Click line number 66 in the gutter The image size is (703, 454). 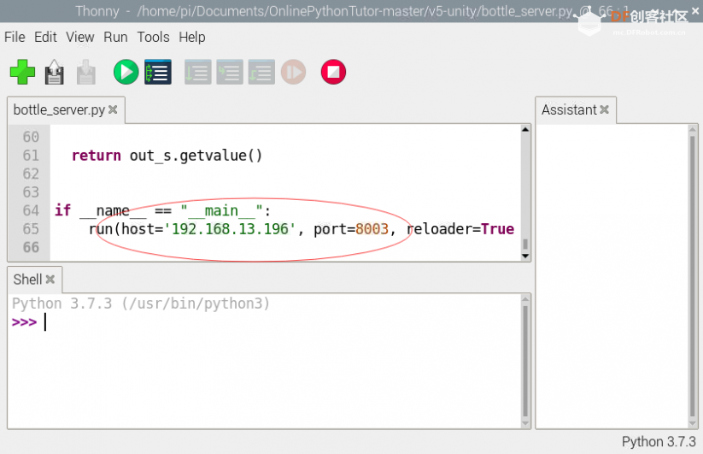tap(31, 247)
